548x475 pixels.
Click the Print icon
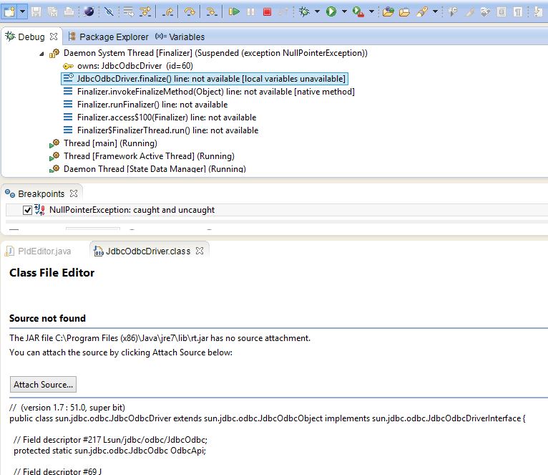[69, 12]
